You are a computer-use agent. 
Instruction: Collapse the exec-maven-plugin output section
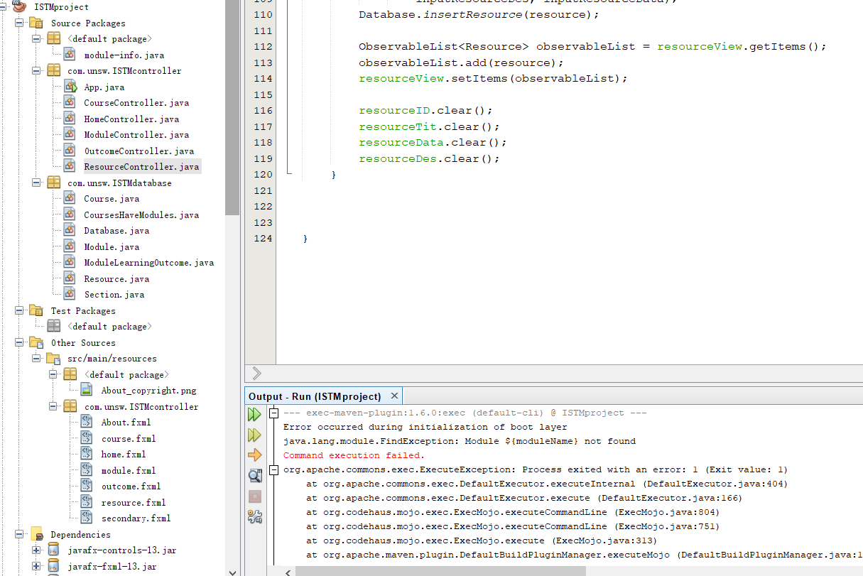pos(273,413)
